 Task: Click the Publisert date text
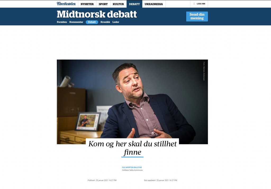pyautogui.click(x=102, y=180)
